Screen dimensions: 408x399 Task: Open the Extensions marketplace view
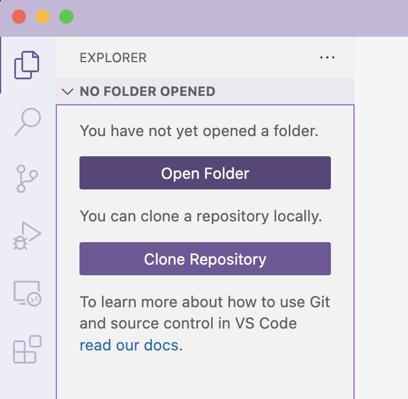[x=27, y=349]
